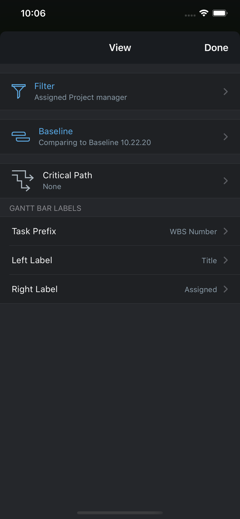This screenshot has width=240, height=519.
Task: Tap the Filter funnel icon
Action: tap(18, 91)
